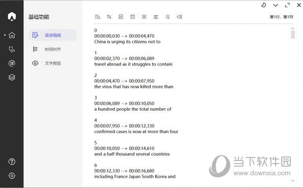Open the stacked layers batch section
This screenshot has width=303, height=188.
tap(12, 77)
